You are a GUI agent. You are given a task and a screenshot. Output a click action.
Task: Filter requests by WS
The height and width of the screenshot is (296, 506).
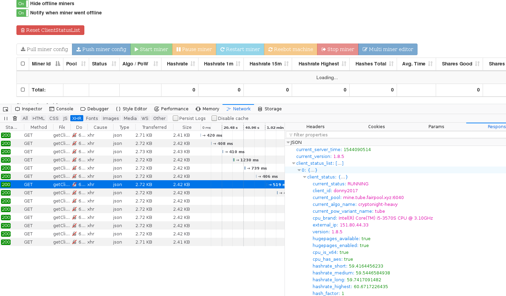(x=145, y=119)
